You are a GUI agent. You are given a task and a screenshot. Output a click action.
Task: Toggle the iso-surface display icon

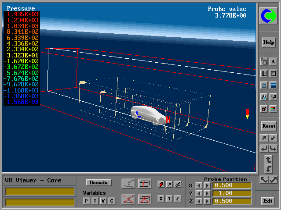(178, 184)
